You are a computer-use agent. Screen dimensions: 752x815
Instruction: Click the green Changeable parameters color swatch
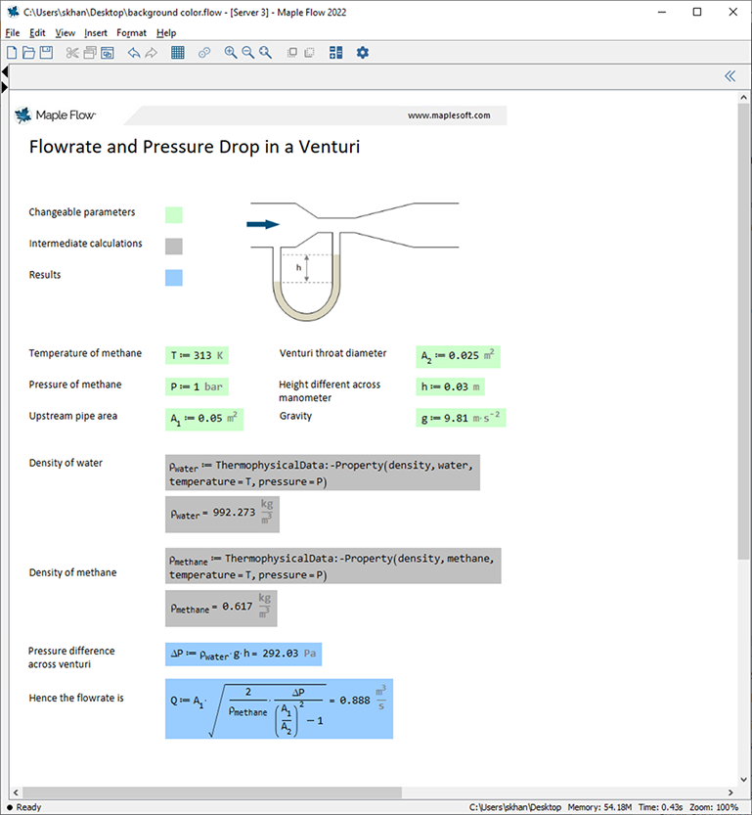click(x=174, y=214)
